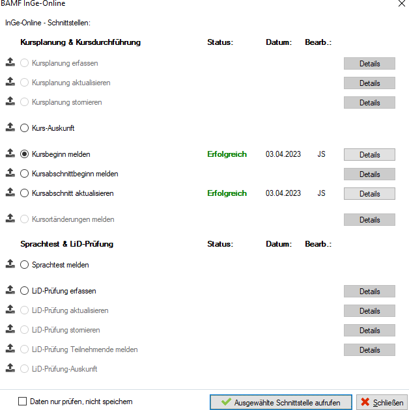
Task: Click upload icon beside LiD-Prüfung erfassen
Action: coord(10,290)
